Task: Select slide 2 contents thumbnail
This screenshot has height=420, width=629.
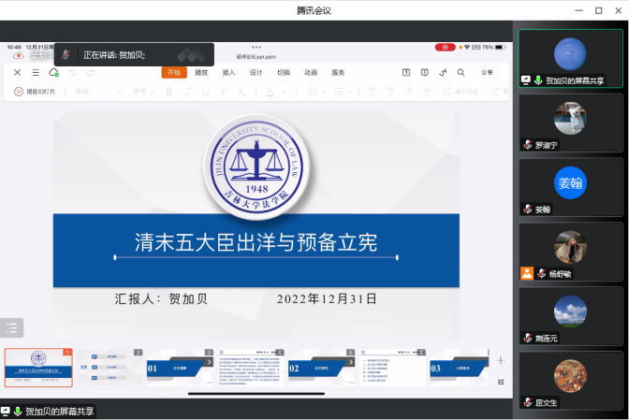Action: (110, 368)
